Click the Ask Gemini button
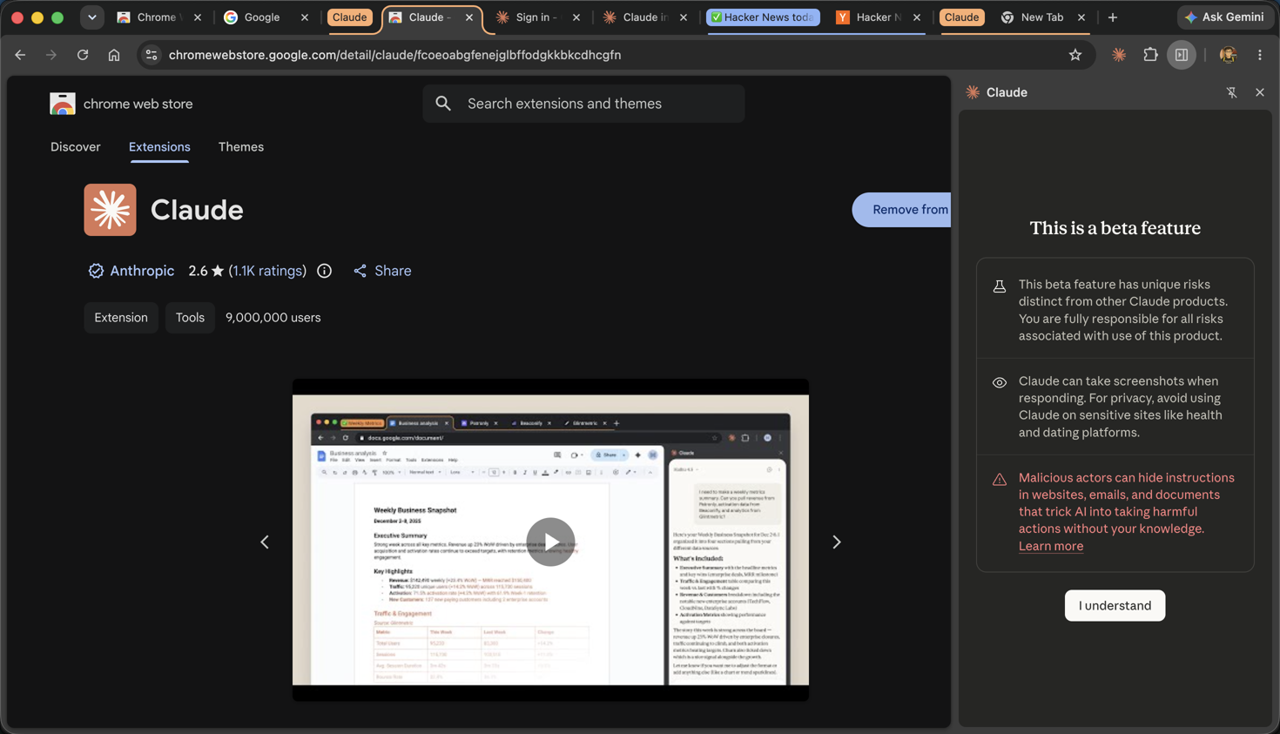This screenshot has height=734, width=1280. [1224, 17]
